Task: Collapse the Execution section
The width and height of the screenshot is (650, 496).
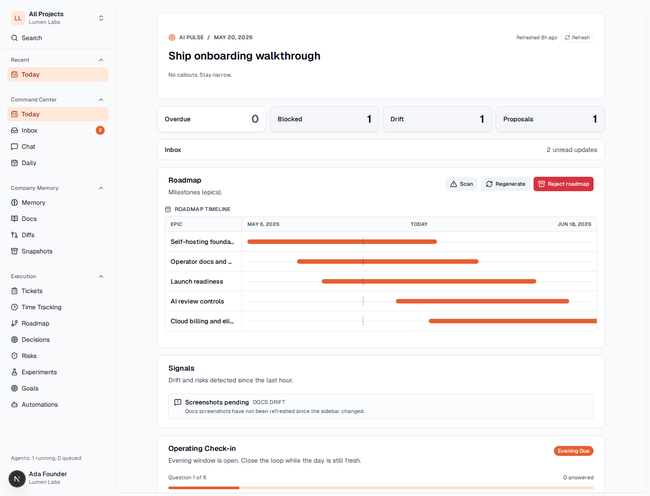Action: pos(101,276)
